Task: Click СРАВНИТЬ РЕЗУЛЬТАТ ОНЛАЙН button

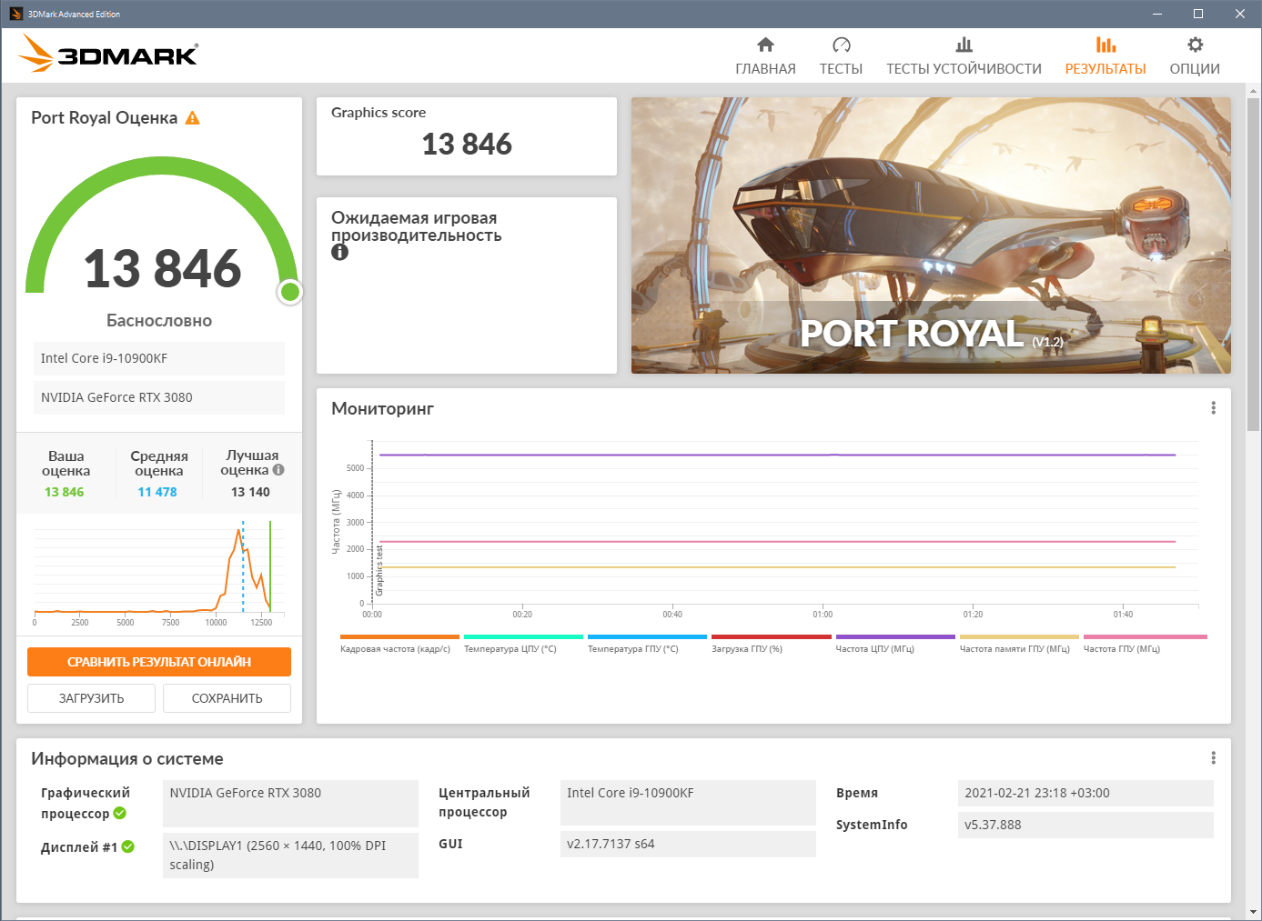Action: [x=159, y=662]
